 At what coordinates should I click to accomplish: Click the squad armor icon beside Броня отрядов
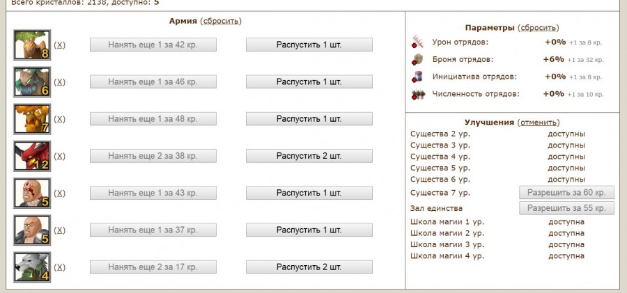click(418, 59)
